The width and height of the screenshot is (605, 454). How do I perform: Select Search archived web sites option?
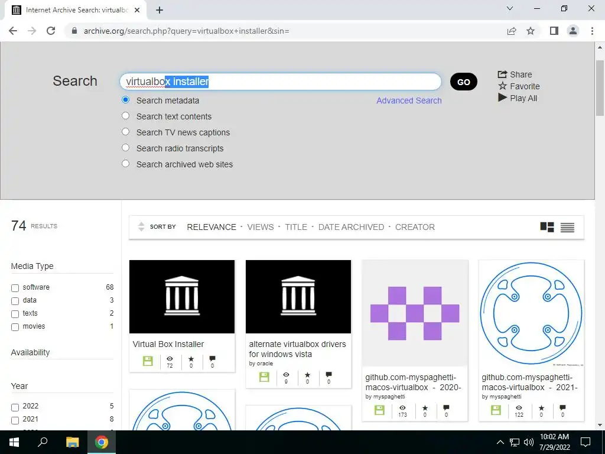tap(125, 163)
